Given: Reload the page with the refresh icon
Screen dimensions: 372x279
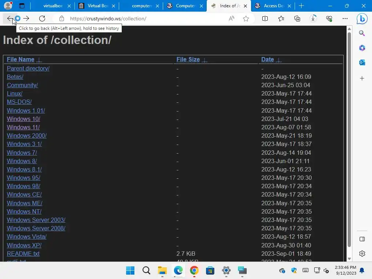Looking at the screenshot, I should point(42,19).
